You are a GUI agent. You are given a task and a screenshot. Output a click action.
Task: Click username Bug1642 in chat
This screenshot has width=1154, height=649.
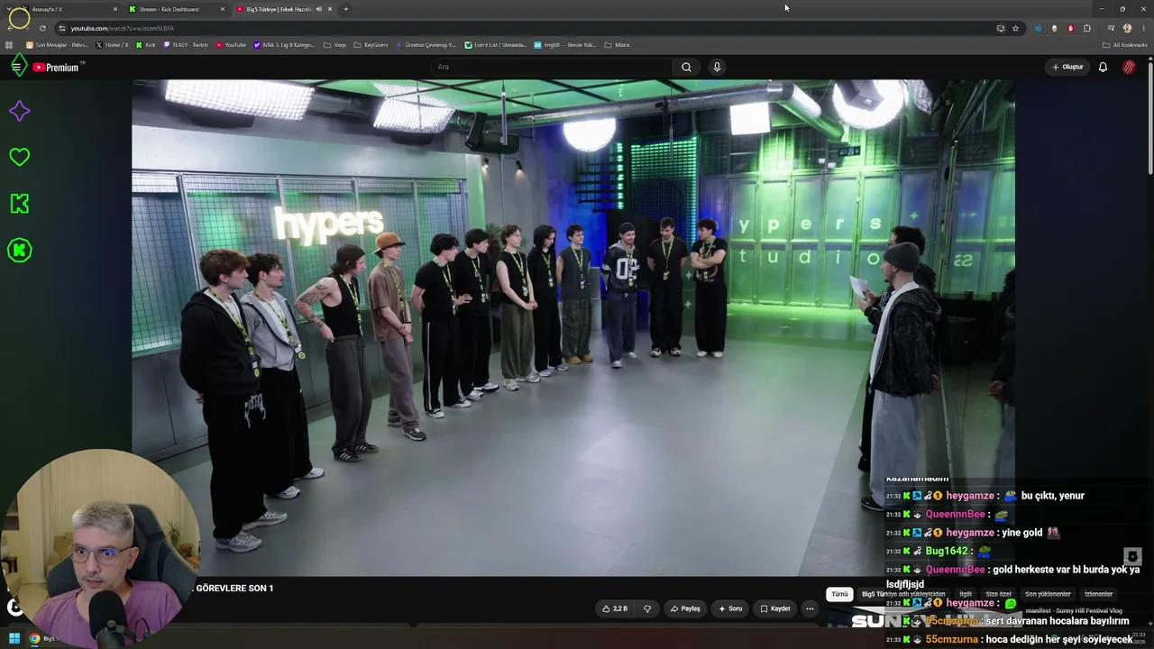coord(947,551)
